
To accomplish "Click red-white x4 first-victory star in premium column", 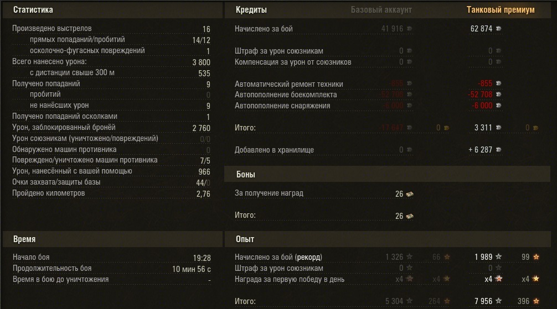I will coord(498,279).
